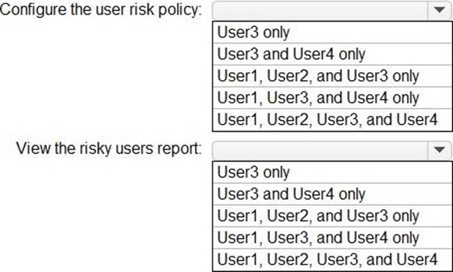The height and width of the screenshot is (272, 453).
Task: Open the user risk policy dropdown arrow
Action: 438,11
